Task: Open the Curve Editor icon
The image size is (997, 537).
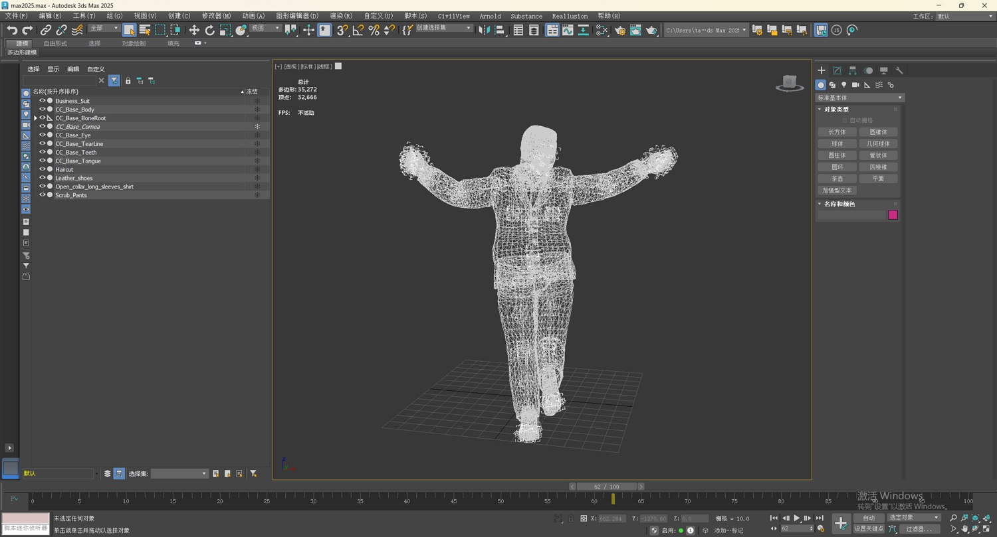Action: click(568, 30)
